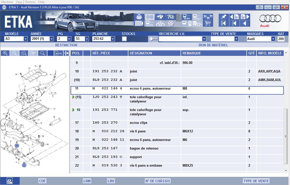The height and width of the screenshot is (185, 290).
Task: Open the Devices menu
Action: [x=30, y=2]
